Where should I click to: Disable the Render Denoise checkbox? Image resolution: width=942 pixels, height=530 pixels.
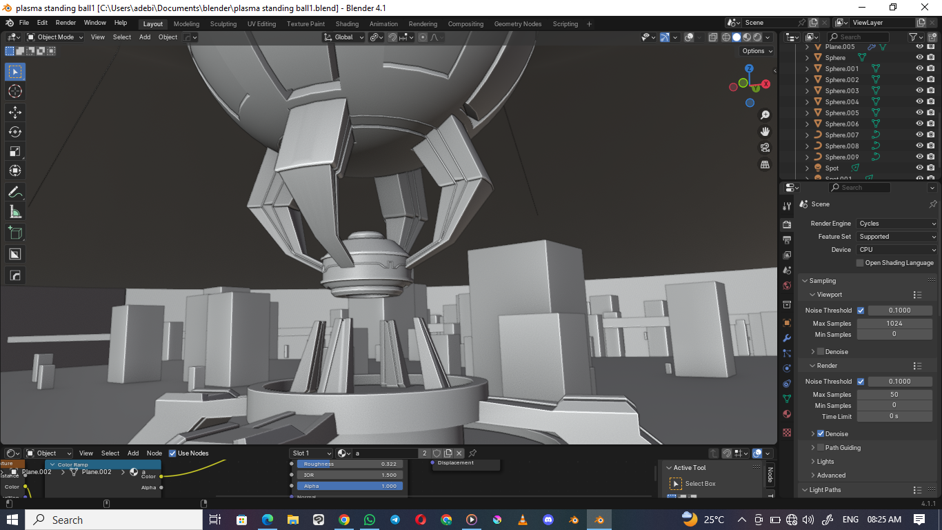click(821, 434)
